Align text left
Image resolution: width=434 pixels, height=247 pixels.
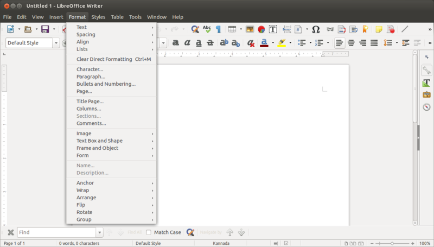[340, 43]
